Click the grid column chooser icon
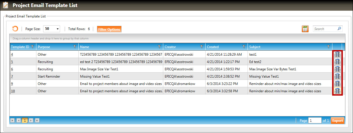This screenshot has height=133, width=353. [305, 29]
